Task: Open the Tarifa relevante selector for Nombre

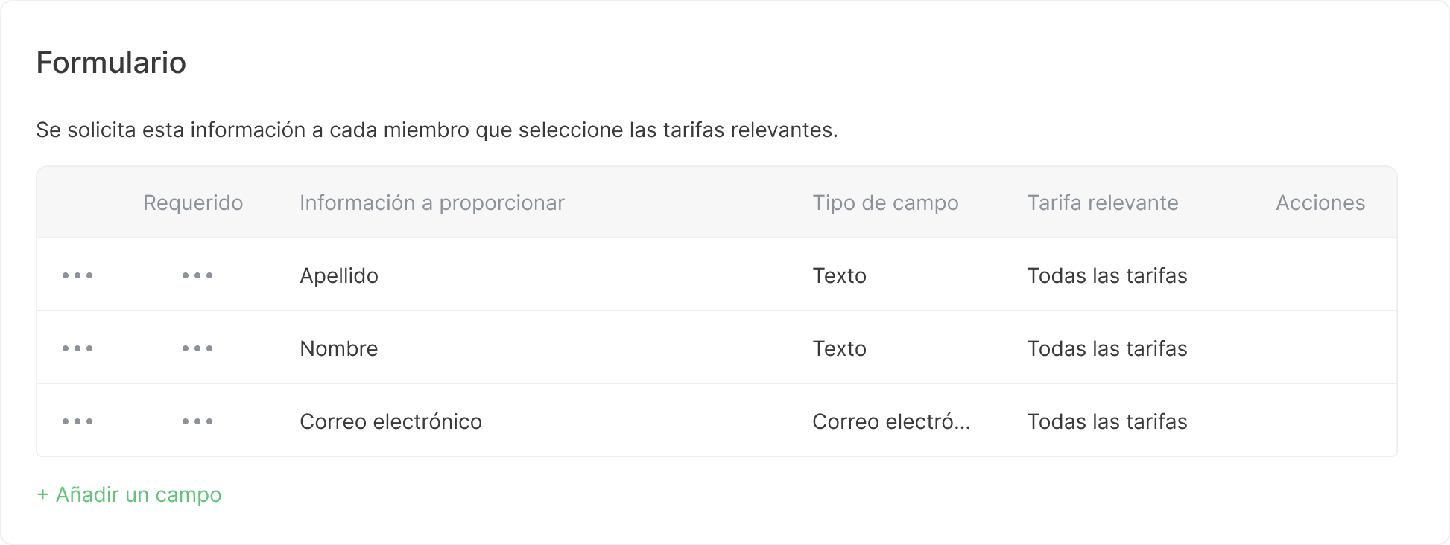Action: click(1107, 348)
